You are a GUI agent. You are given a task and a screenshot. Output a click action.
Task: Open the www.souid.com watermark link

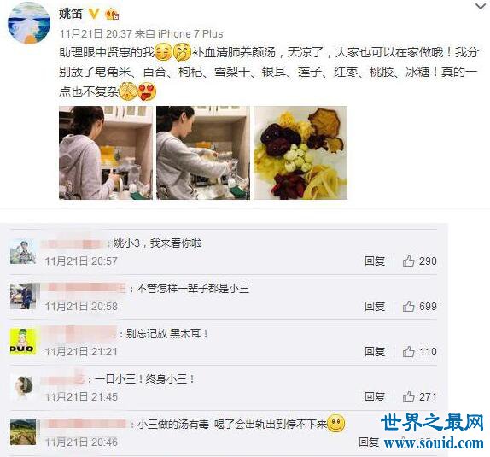434,443
